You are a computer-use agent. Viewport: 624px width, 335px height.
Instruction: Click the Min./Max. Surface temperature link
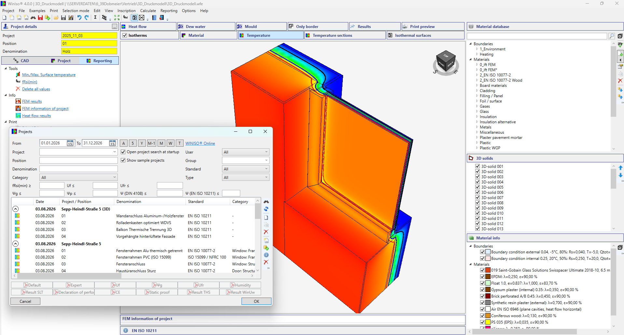click(49, 75)
